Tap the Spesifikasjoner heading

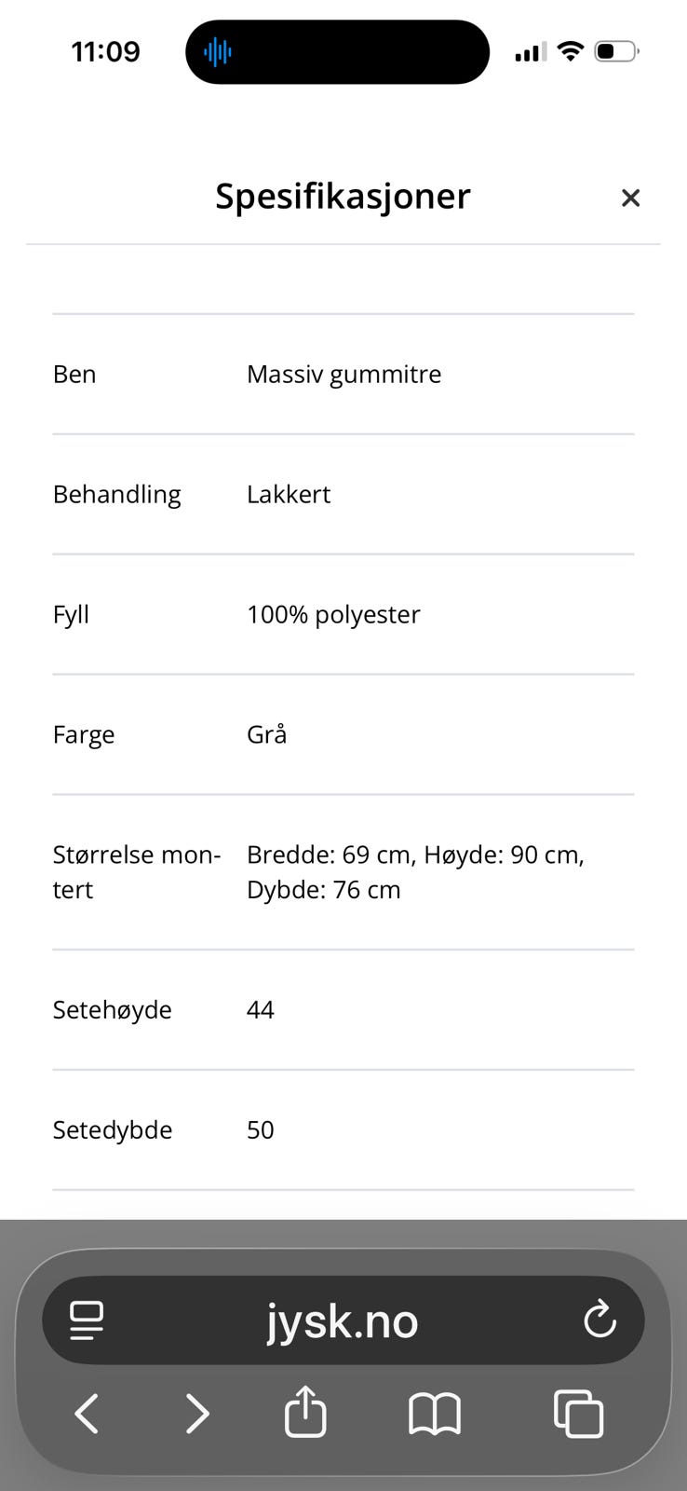343,197
